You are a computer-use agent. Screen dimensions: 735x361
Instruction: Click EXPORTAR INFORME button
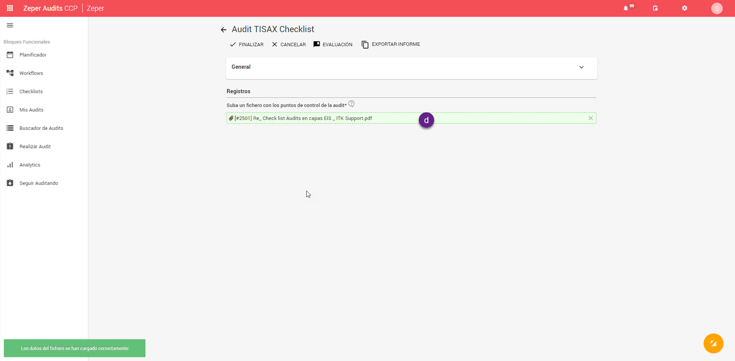coord(391,44)
